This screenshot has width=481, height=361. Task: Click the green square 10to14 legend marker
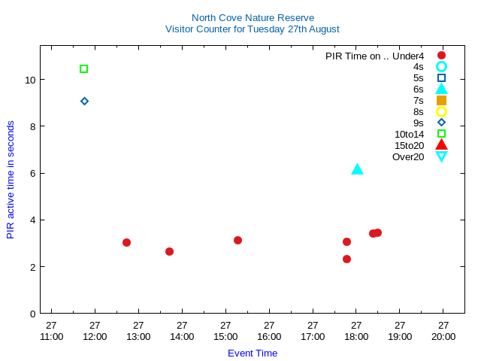441,134
